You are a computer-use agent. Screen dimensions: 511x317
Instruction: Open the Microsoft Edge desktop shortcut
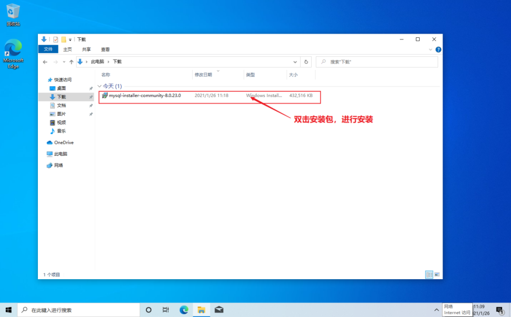(13, 54)
